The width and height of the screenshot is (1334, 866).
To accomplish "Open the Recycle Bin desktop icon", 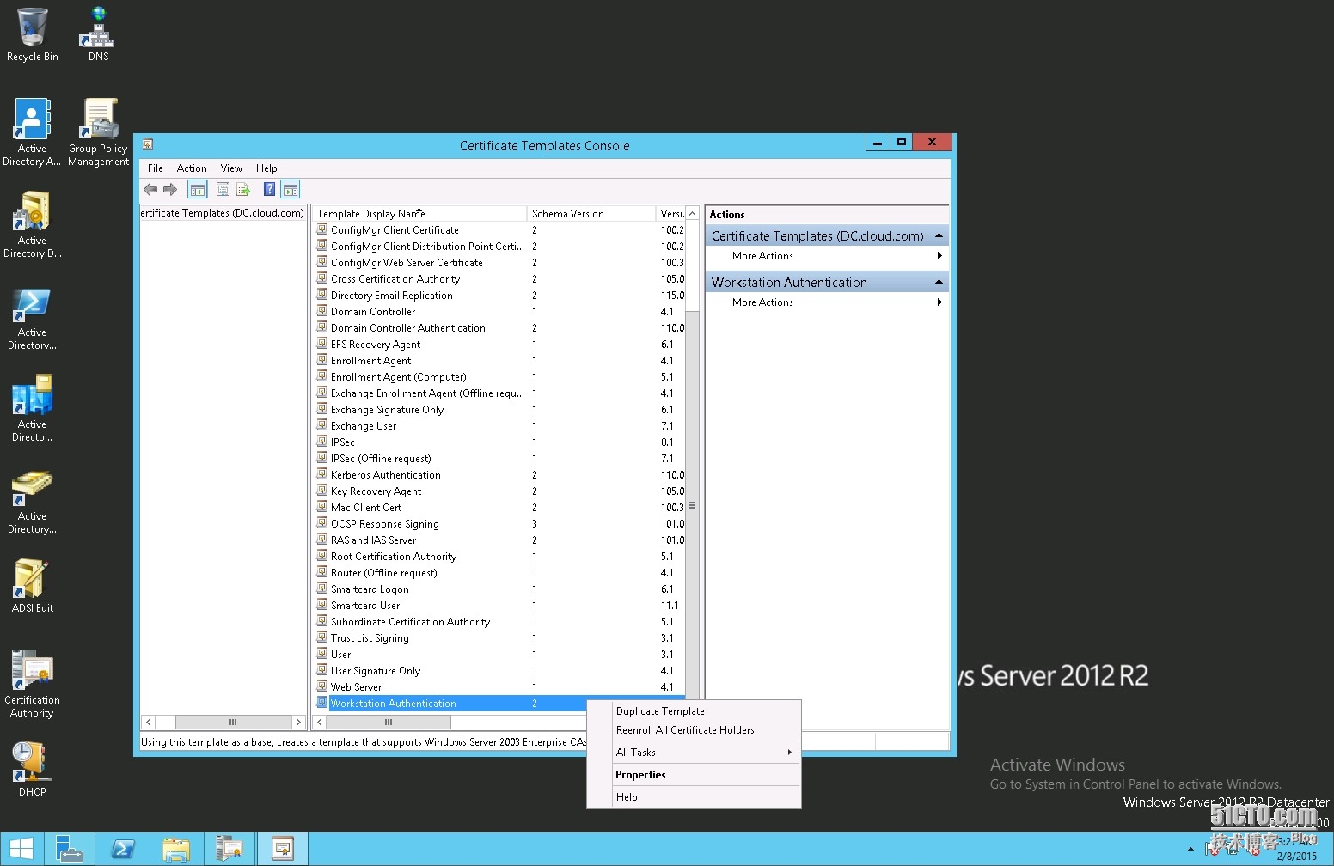I will 33,34.
